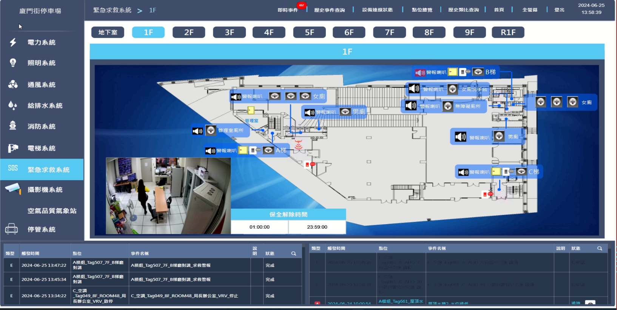This screenshot has height=310, width=617.
Task: Click the fan icon for 通風系統
Action: 13,84
